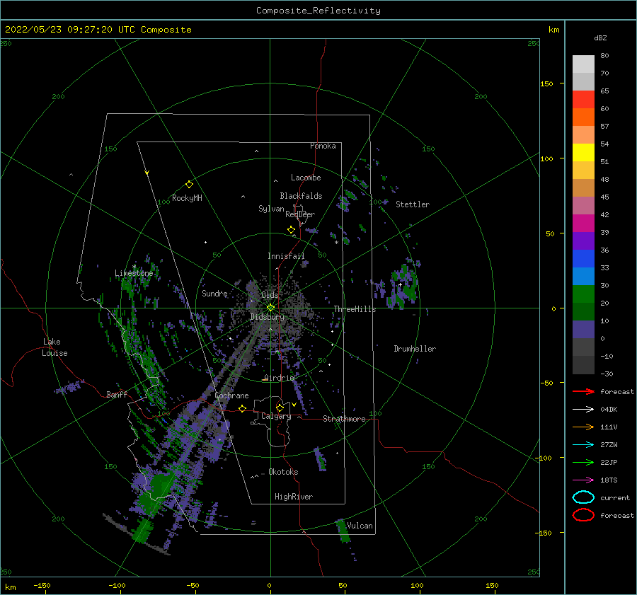This screenshot has width=637, height=595.
Task: Click the Blackfalds label
Action: [301, 196]
